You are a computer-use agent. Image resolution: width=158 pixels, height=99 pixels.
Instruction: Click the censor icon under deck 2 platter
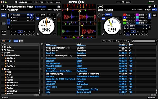point(103,34)
